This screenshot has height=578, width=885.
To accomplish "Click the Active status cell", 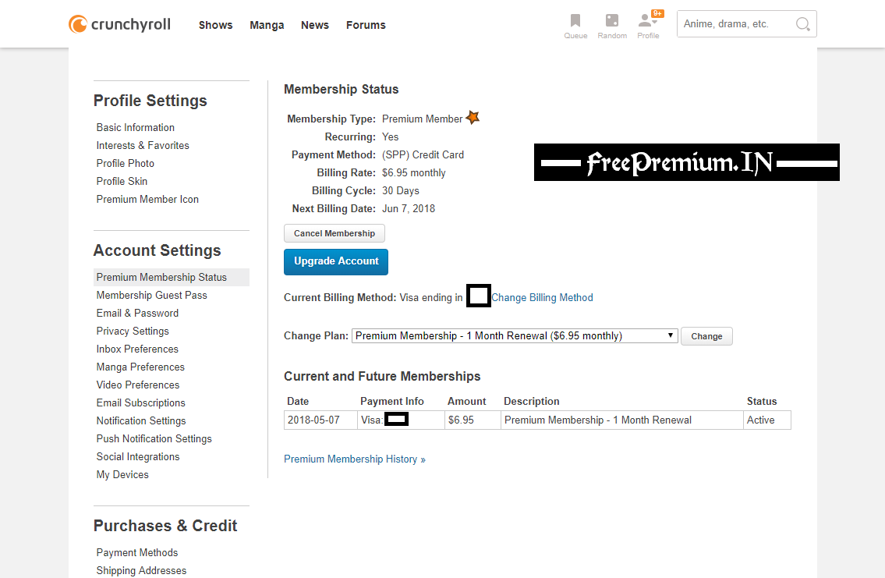I will coord(767,420).
